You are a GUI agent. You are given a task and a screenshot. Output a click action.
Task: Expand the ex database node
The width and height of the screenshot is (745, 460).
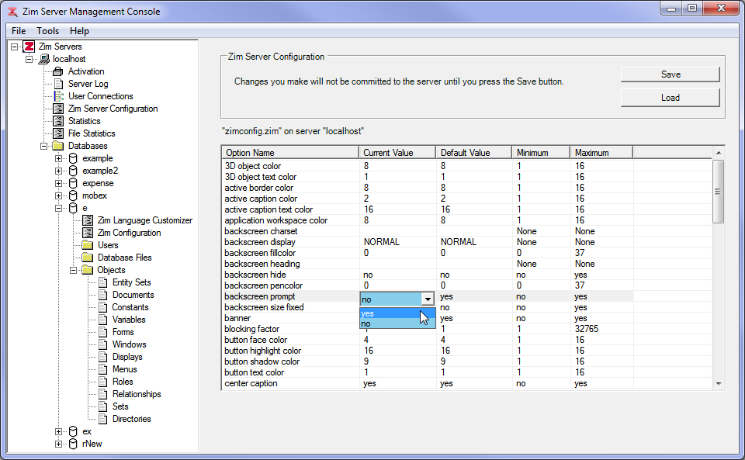coord(58,431)
